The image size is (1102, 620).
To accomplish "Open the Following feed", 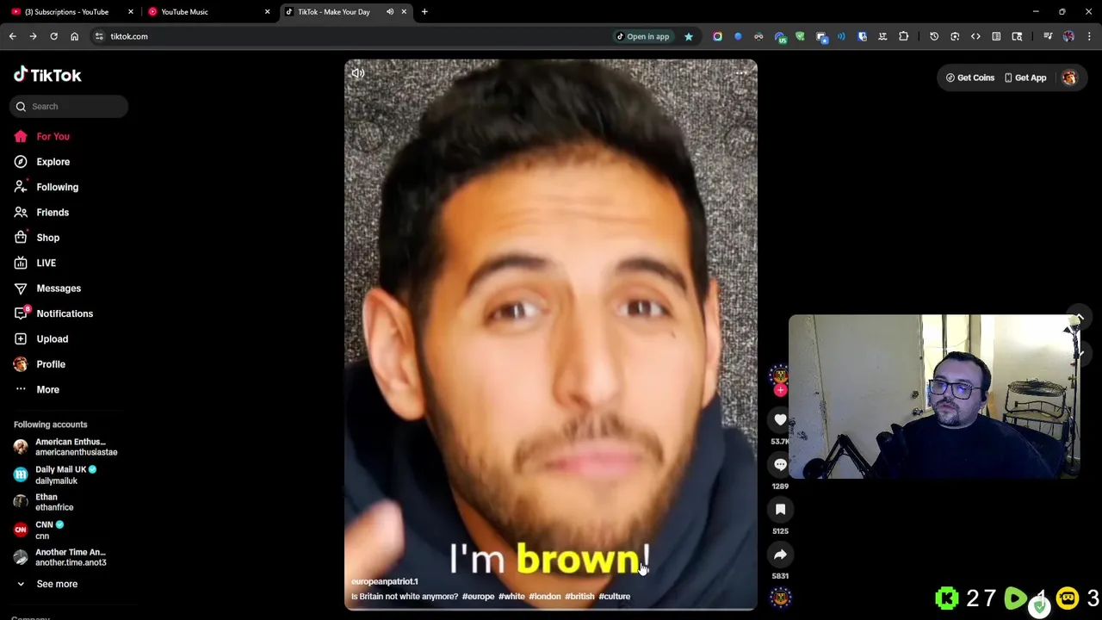I will (57, 187).
